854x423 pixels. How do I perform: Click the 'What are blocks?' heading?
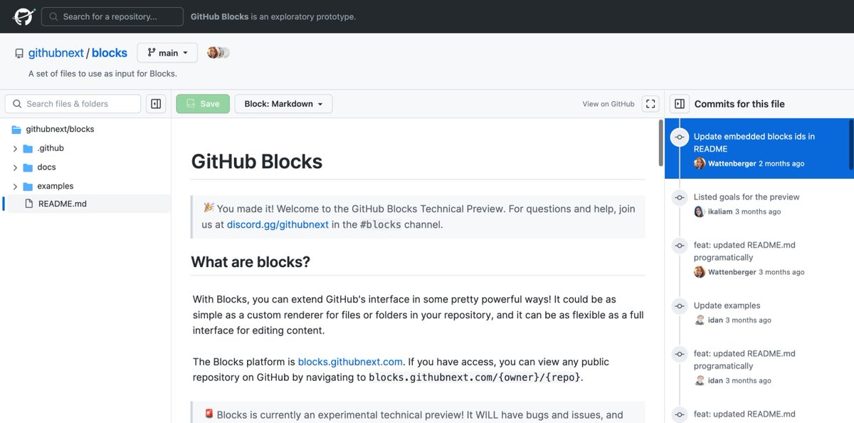251,261
